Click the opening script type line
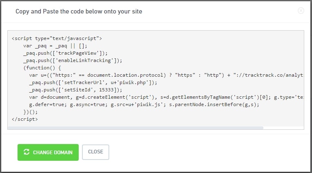Image resolution: width=312 pixels, height=173 pixels. coord(57,38)
